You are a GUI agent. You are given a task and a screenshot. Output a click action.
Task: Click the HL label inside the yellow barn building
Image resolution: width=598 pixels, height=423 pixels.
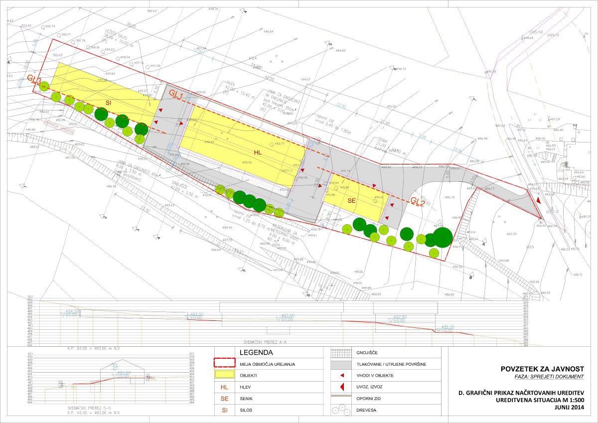pyautogui.click(x=258, y=152)
